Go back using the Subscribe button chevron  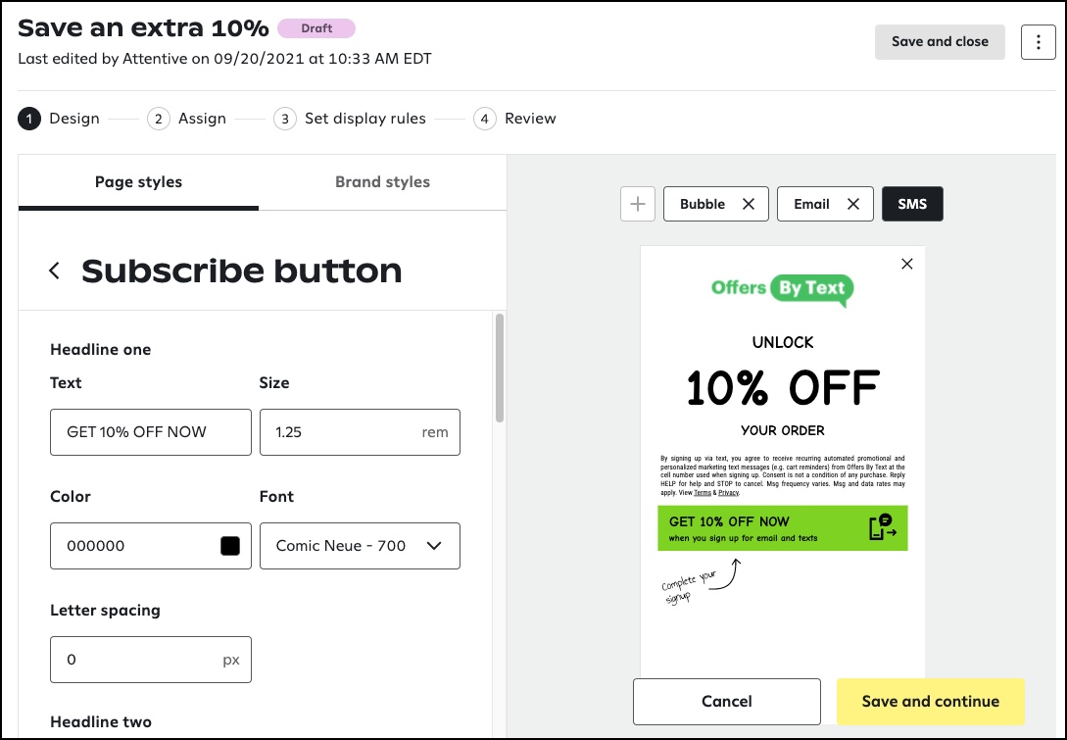(x=54, y=271)
